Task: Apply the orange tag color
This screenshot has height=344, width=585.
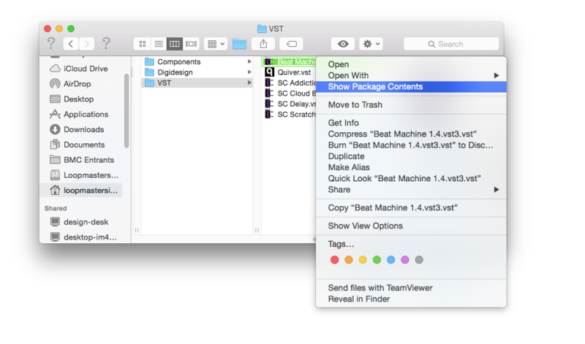Action: tap(349, 260)
